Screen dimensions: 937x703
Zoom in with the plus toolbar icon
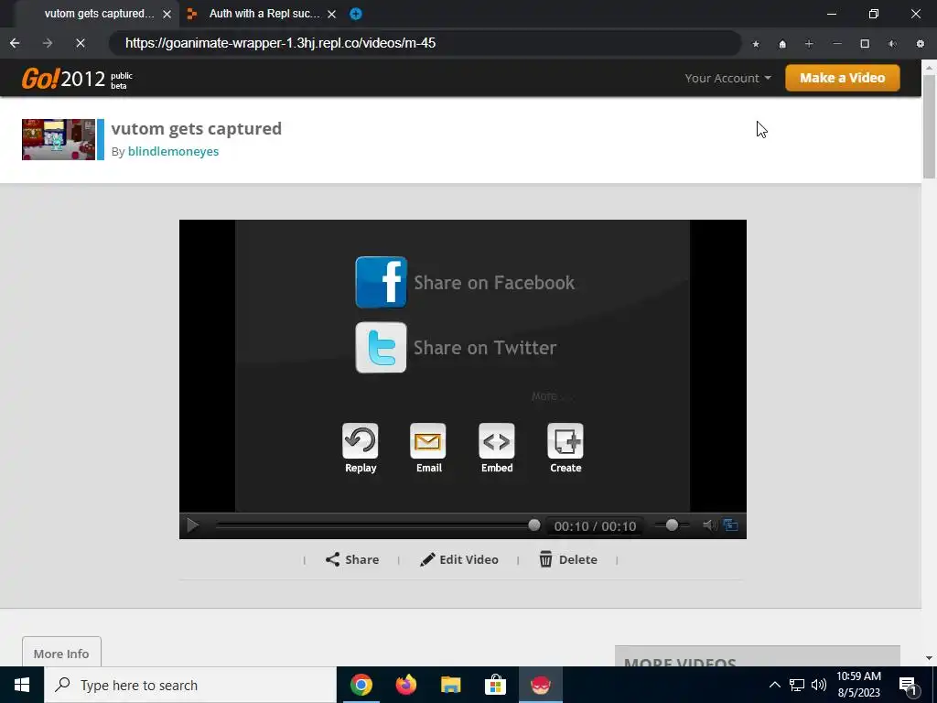click(x=809, y=44)
